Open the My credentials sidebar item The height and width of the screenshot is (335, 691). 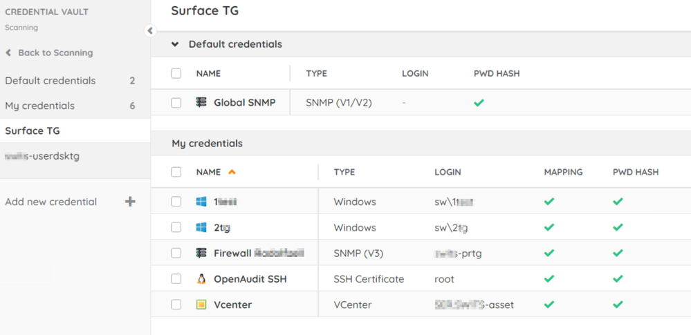pyautogui.click(x=39, y=106)
